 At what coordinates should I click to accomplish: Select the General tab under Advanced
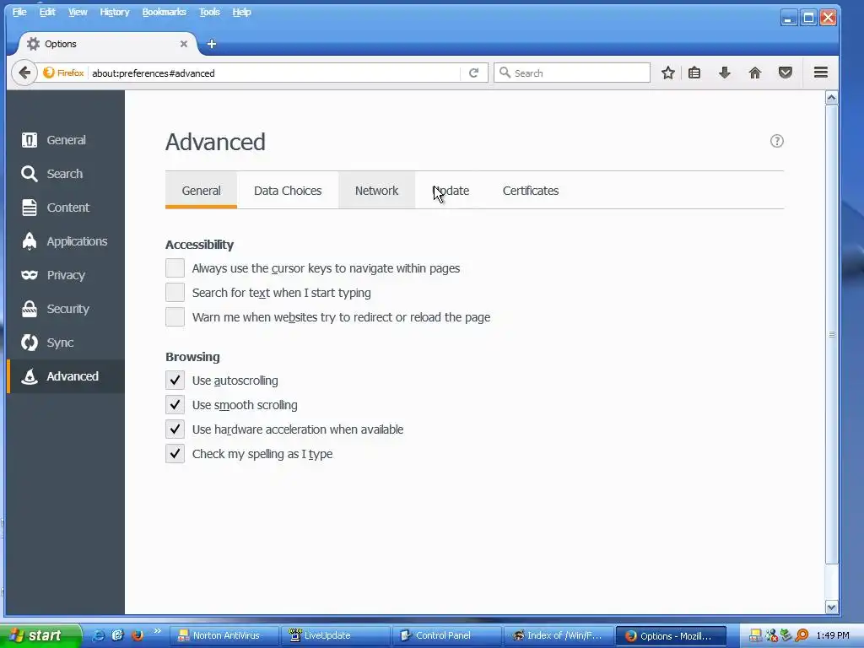tap(201, 190)
